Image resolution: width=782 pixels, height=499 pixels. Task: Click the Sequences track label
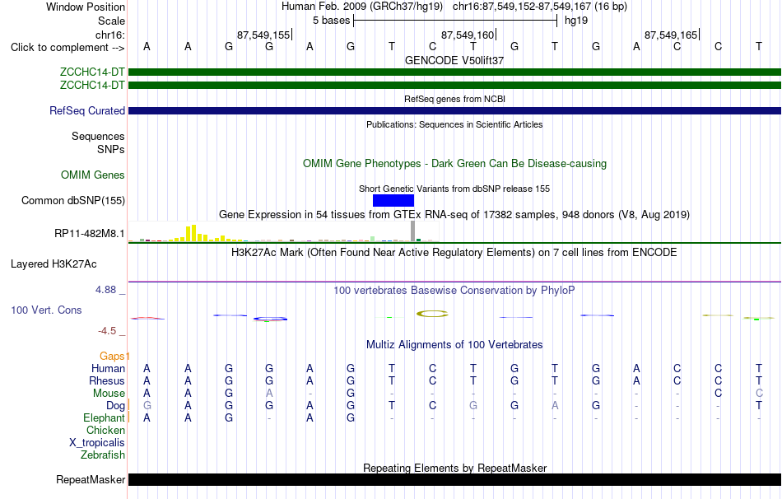98,136
